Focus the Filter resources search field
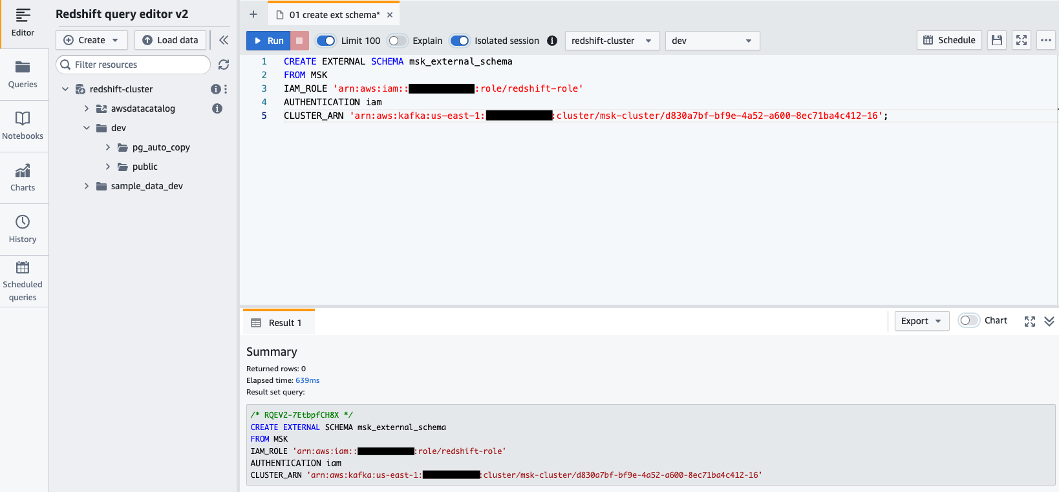Viewport: 1059px width, 492px height. click(x=133, y=65)
